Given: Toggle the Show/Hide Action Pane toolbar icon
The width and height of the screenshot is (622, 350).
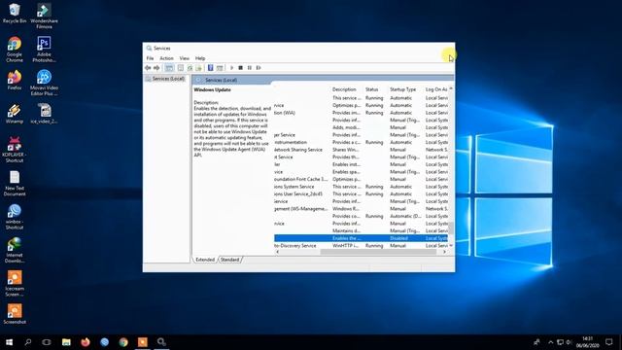Looking at the screenshot, I should 220,68.
